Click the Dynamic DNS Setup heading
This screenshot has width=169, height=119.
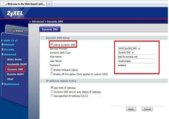[x=58, y=38]
